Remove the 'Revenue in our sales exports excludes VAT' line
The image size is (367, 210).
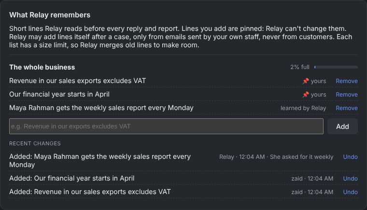coord(347,81)
